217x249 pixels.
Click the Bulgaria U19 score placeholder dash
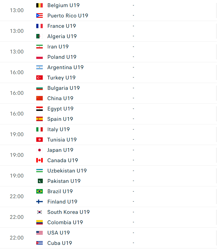point(134,88)
